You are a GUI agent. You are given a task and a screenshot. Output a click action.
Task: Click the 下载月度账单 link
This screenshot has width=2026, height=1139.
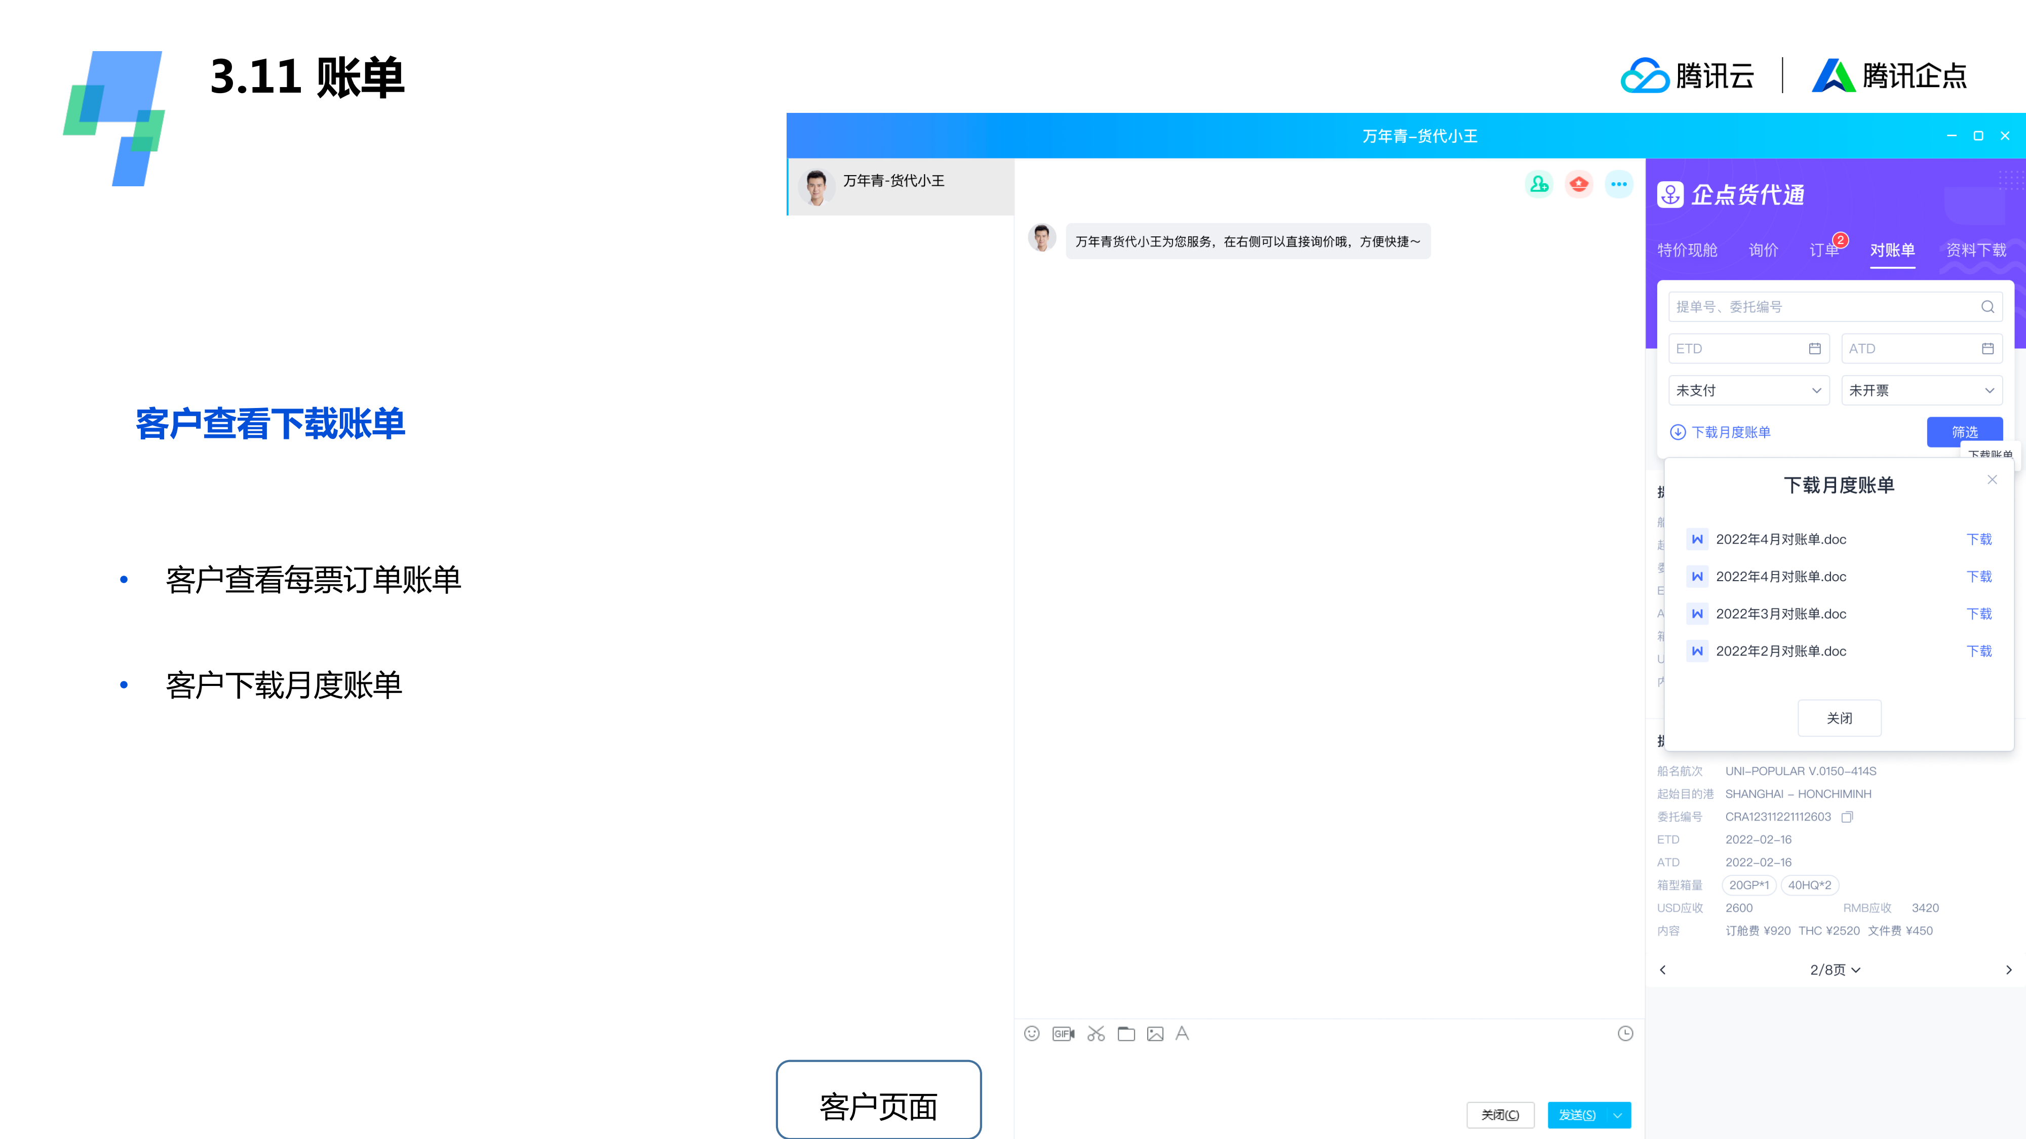click(x=1721, y=431)
